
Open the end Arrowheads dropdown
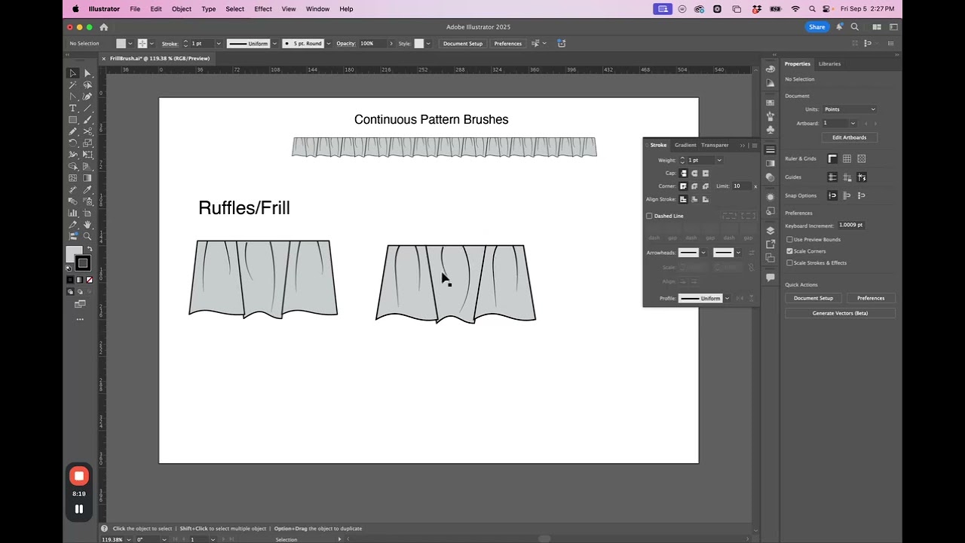(738, 253)
